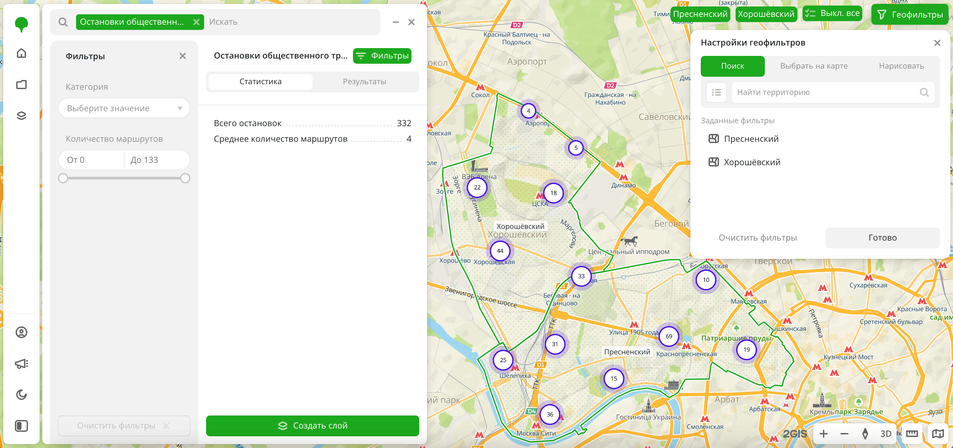The width and height of the screenshot is (953, 448).
Task: Toggle 3D map view
Action: point(885,434)
